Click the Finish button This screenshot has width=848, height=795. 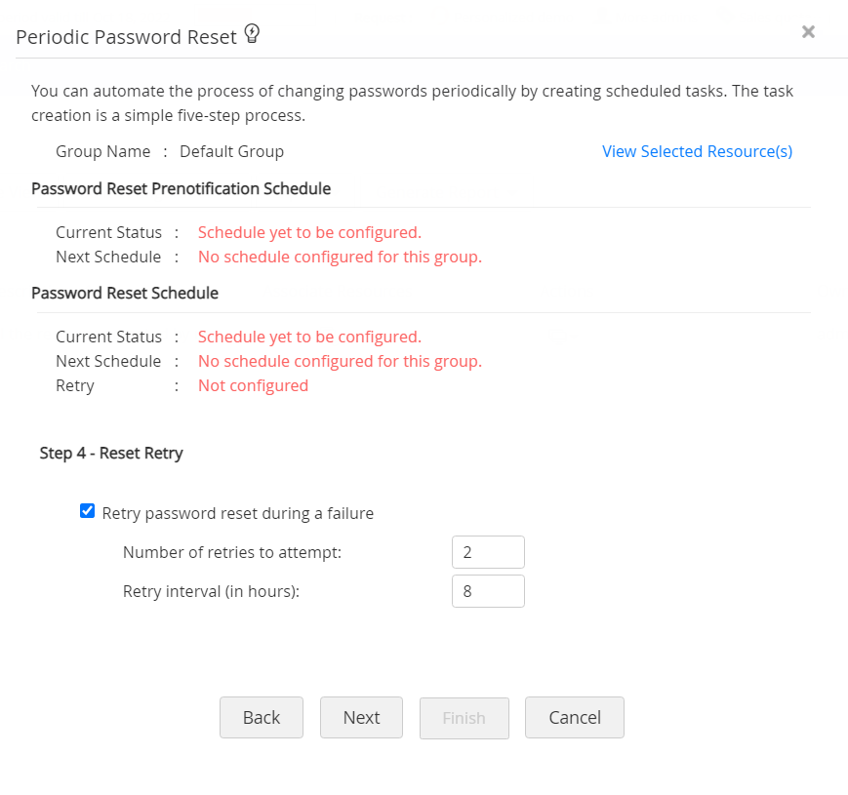point(464,717)
